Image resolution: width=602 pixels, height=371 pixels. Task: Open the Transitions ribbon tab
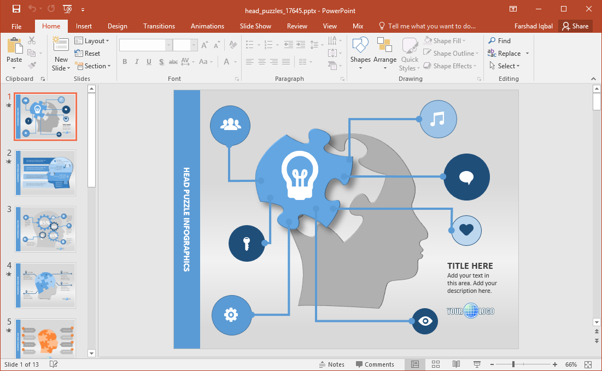159,26
